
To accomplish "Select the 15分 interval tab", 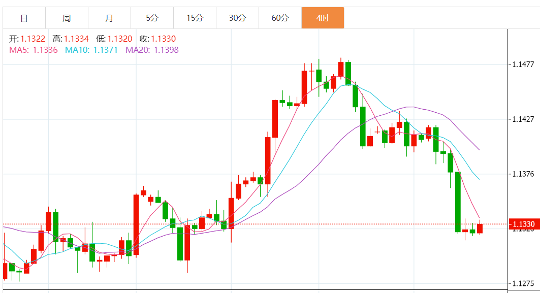I will (195, 18).
